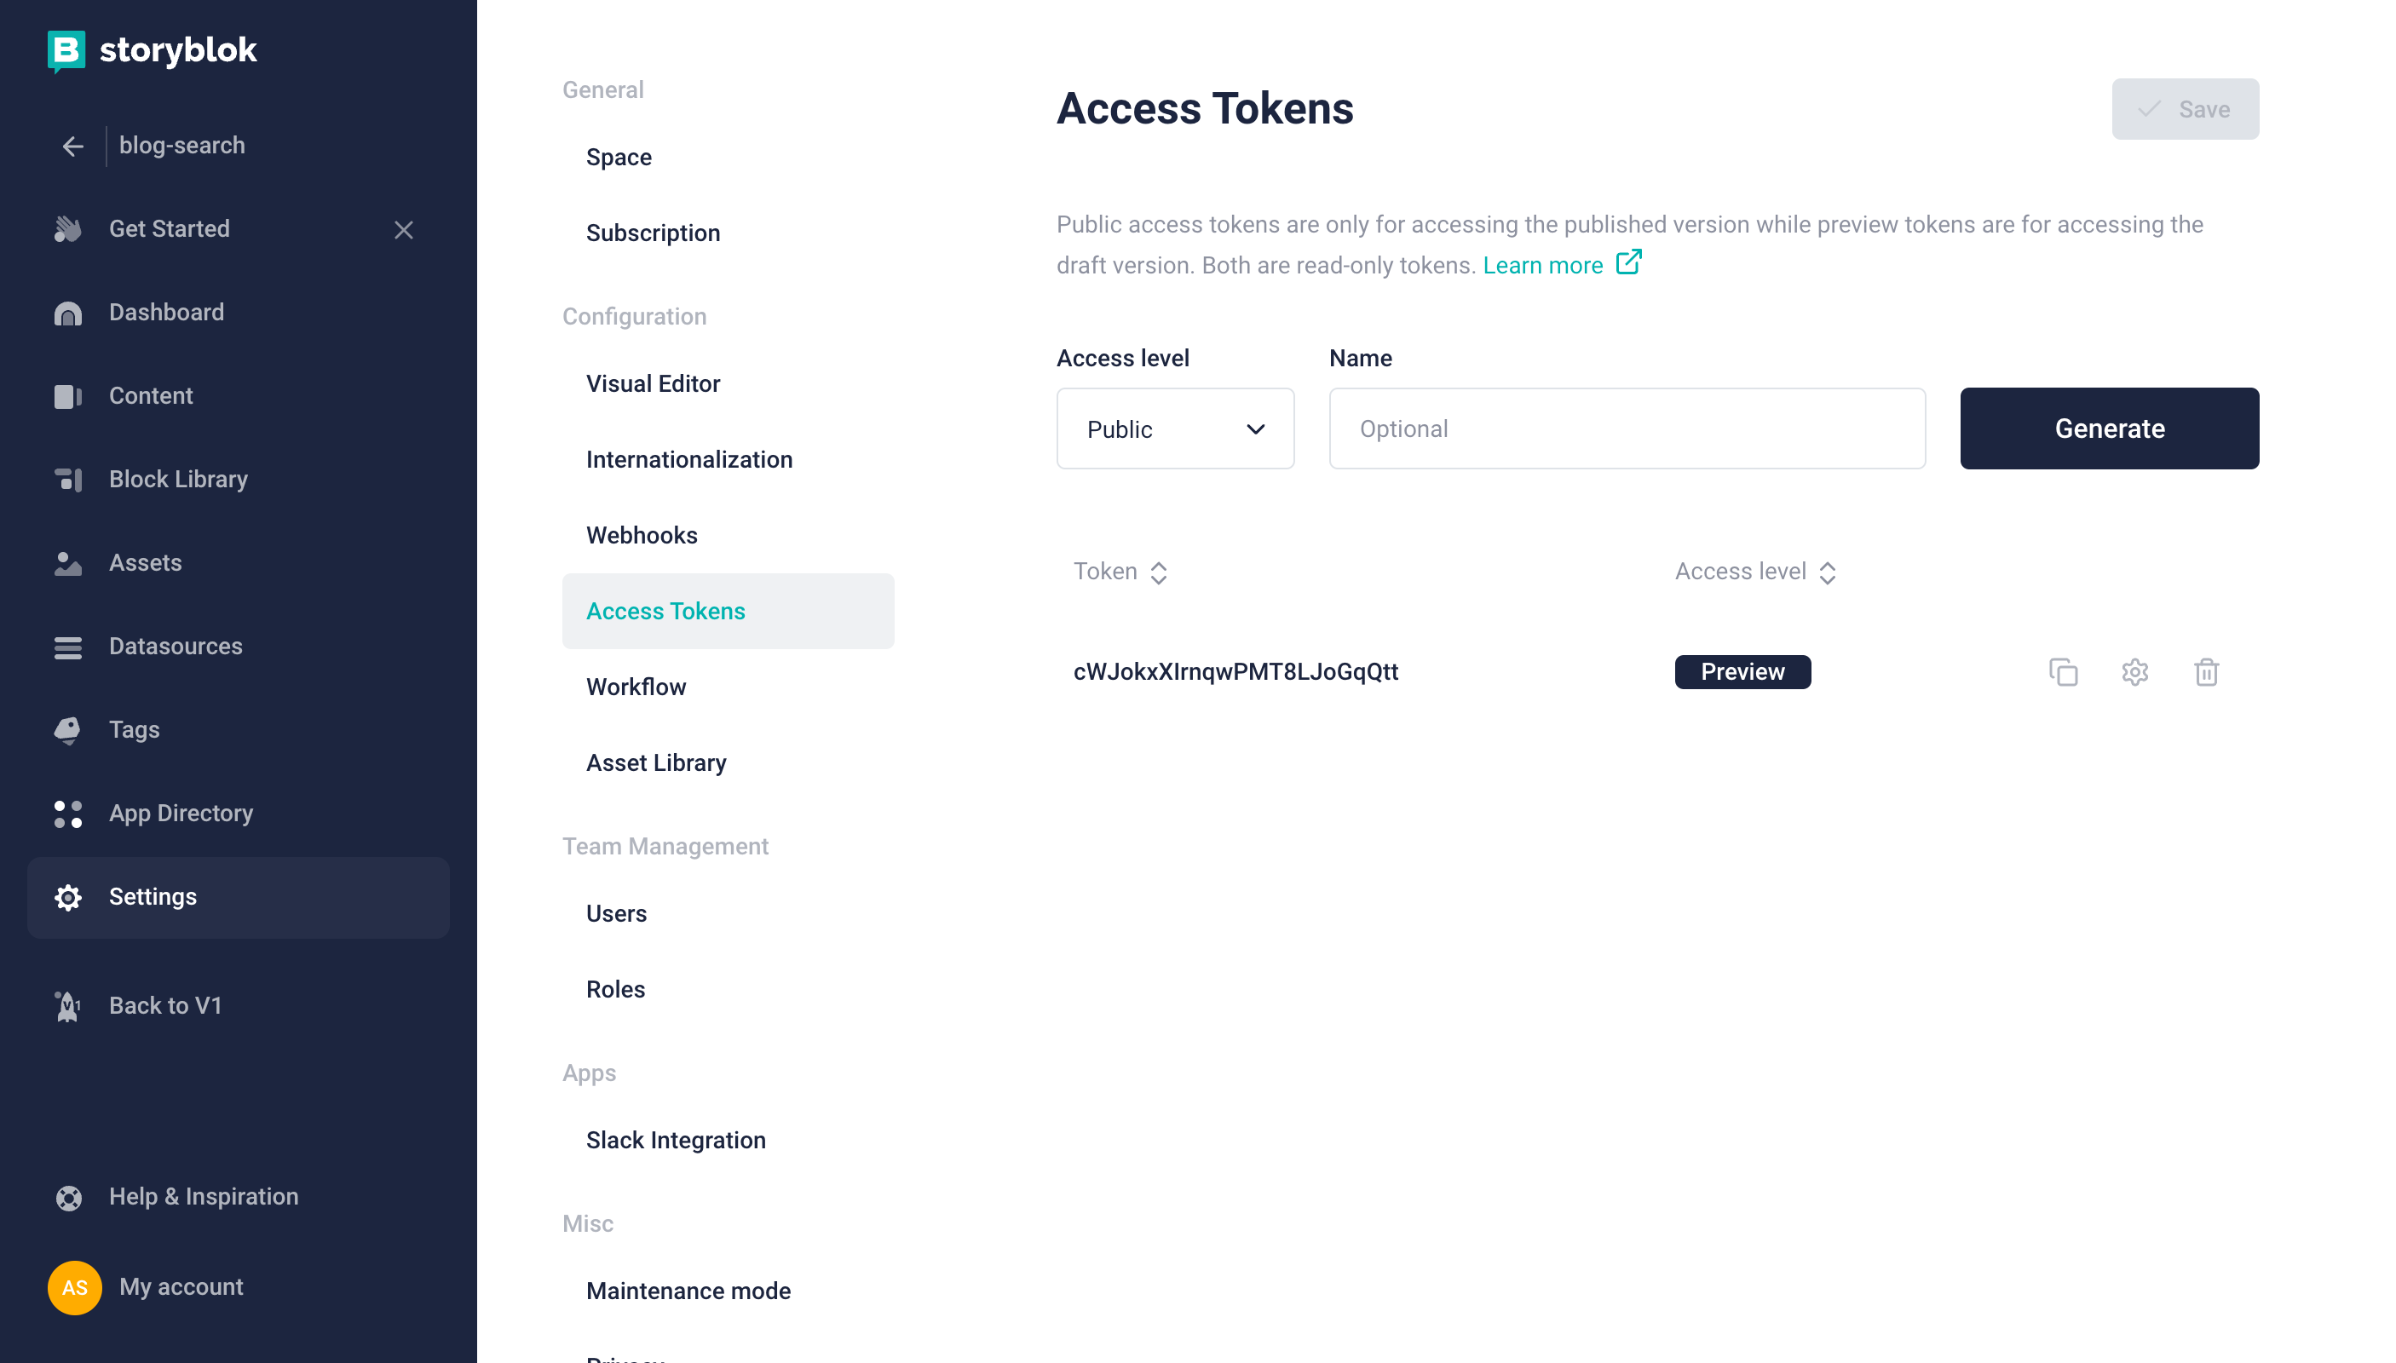Open App Directory from the sidebar
Image resolution: width=2396 pixels, height=1363 pixels.
pos(181,814)
